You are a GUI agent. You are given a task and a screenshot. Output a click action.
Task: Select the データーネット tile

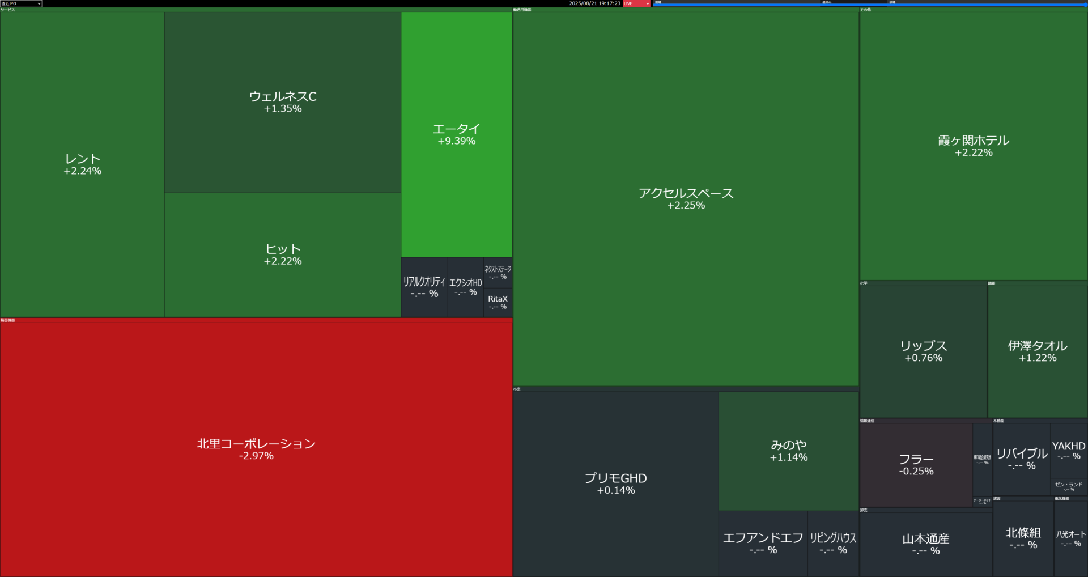pyautogui.click(x=983, y=501)
